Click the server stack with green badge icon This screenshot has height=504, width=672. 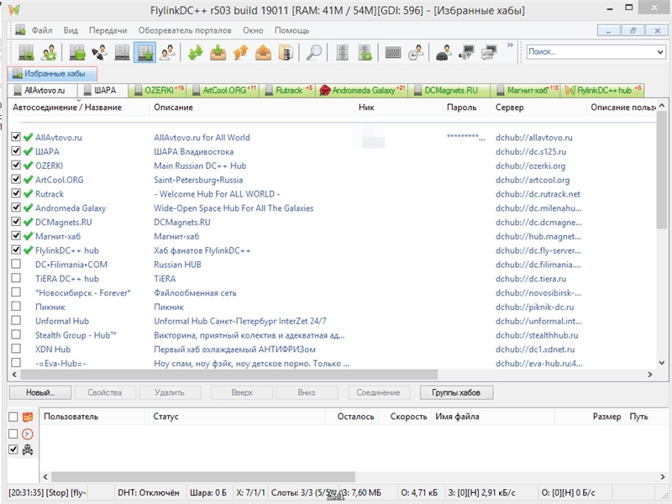point(365,52)
